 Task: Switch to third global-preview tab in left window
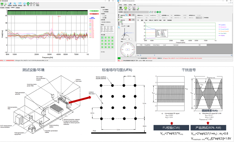point(13,8)
